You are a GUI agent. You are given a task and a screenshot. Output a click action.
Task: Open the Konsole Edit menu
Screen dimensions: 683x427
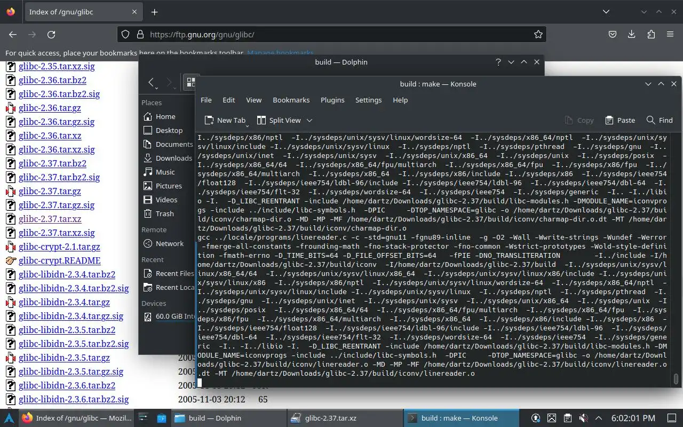[228, 100]
